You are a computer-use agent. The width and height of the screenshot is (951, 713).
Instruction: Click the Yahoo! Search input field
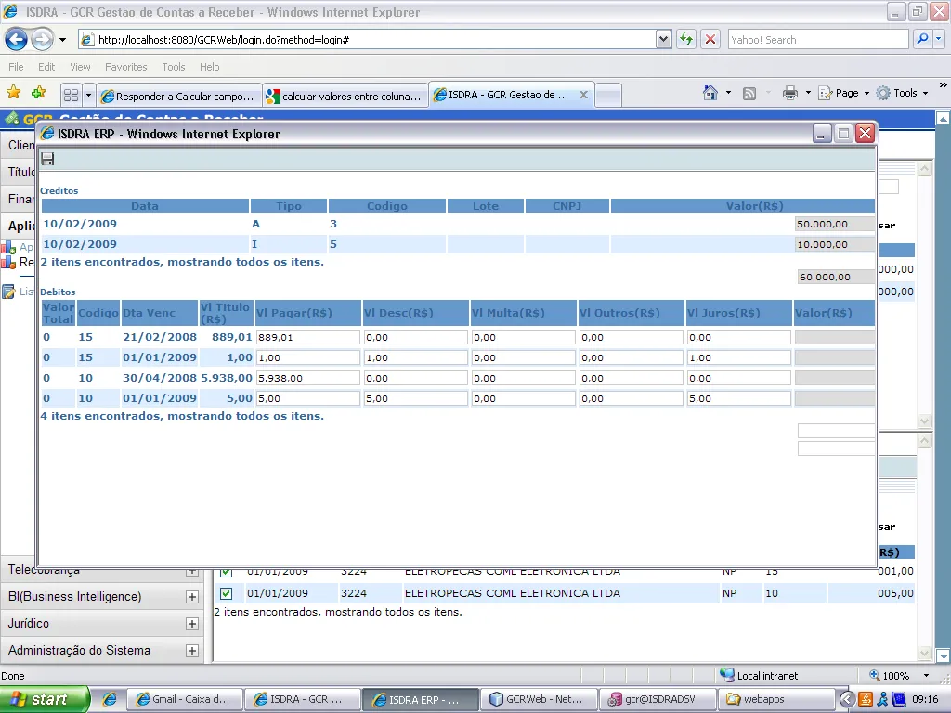[817, 39]
